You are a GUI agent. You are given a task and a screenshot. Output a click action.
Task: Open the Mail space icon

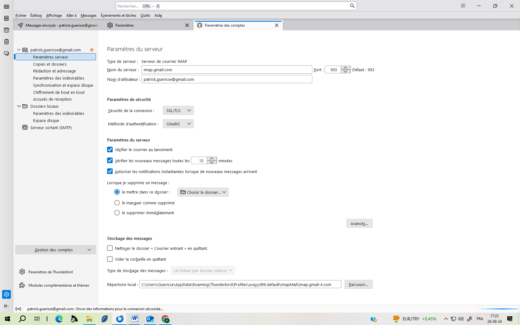click(6, 6)
